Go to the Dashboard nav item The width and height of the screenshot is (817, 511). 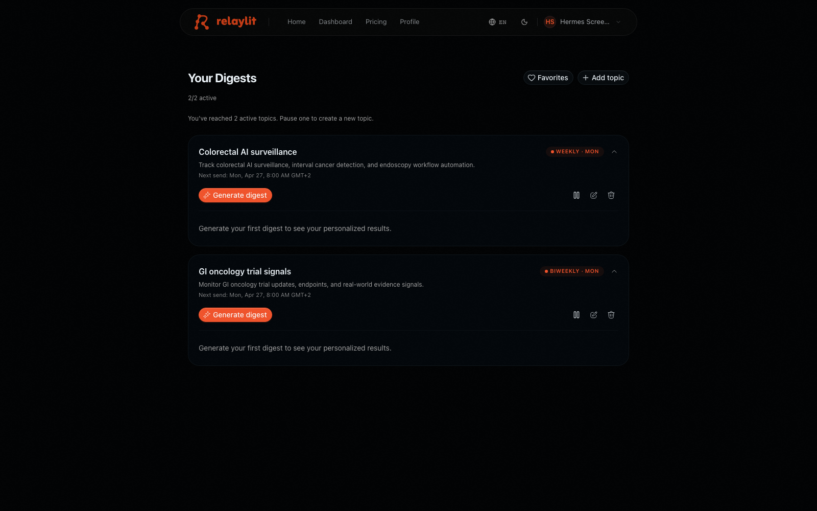click(335, 22)
